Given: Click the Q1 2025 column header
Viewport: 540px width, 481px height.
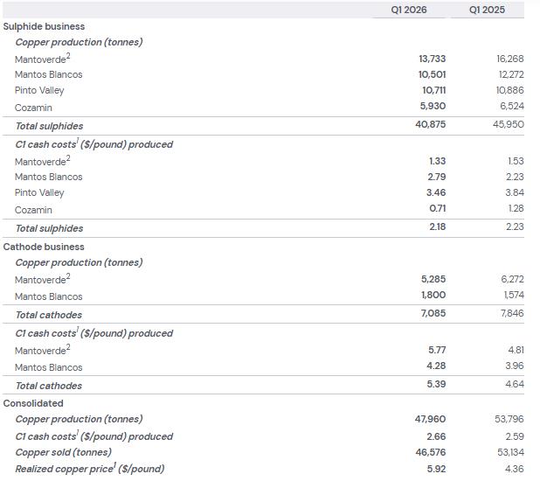Looking at the screenshot, I should [487, 10].
